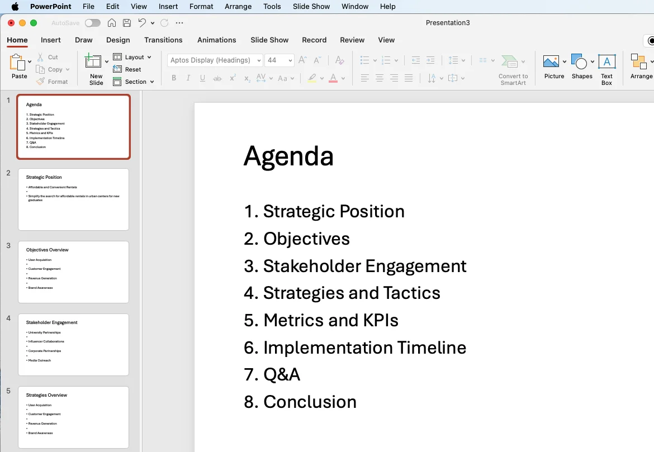The height and width of the screenshot is (452, 654).
Task: Apply the red font color
Action: point(333,78)
